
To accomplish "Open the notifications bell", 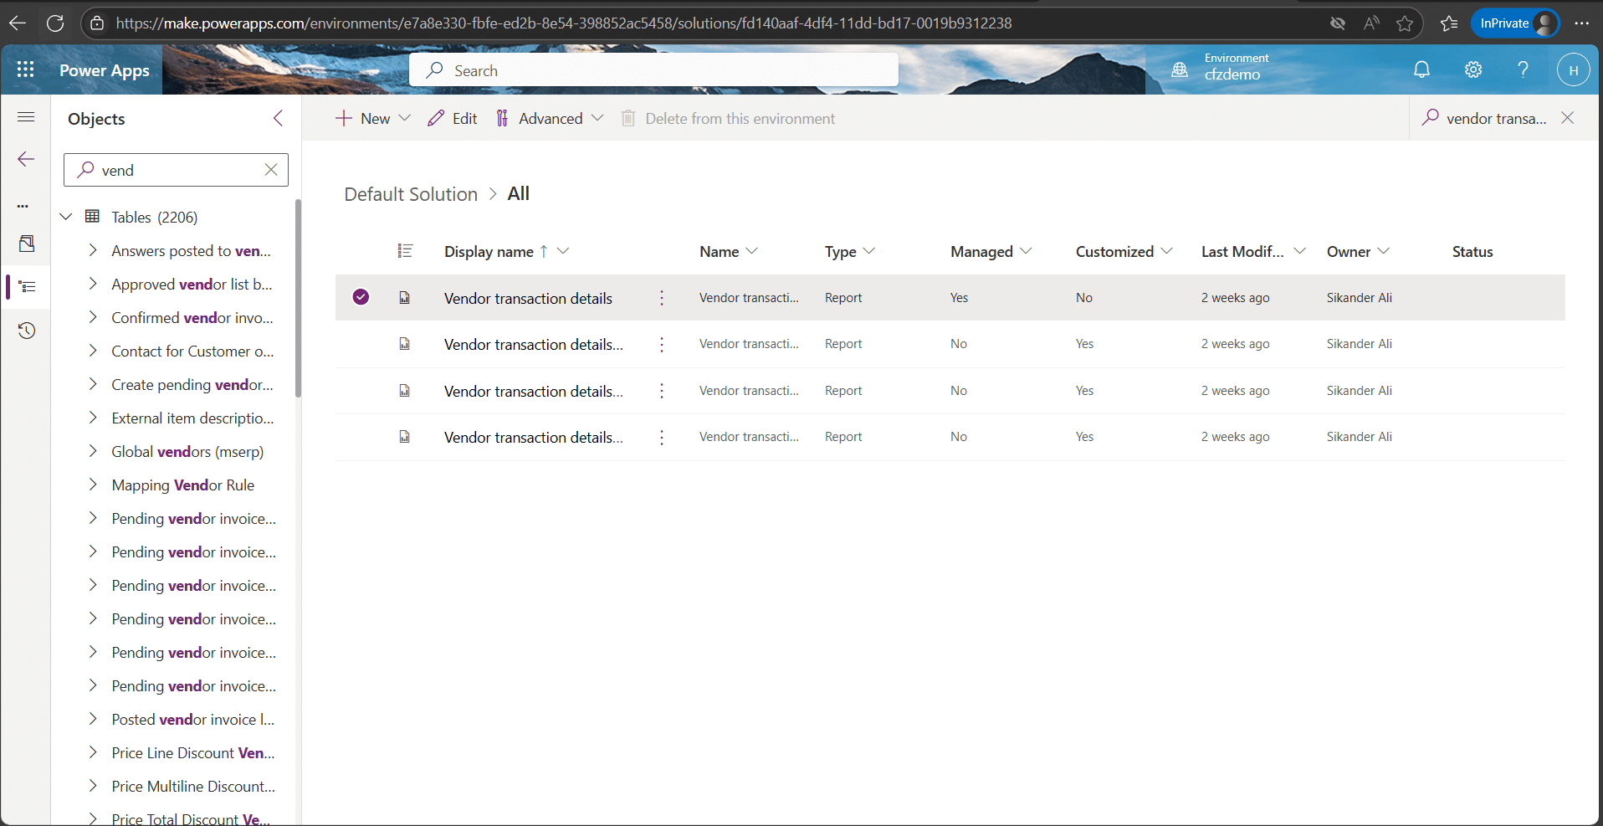I will click(1421, 70).
